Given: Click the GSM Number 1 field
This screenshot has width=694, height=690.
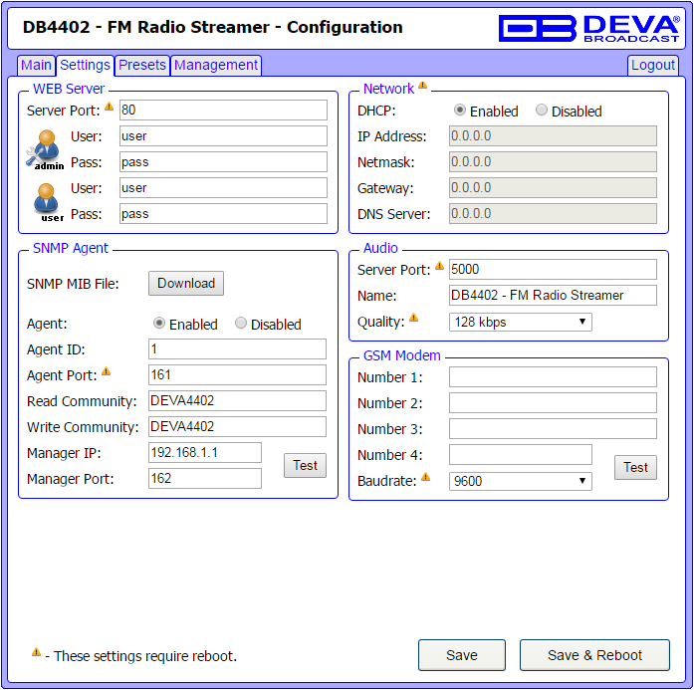Looking at the screenshot, I should click(x=553, y=377).
